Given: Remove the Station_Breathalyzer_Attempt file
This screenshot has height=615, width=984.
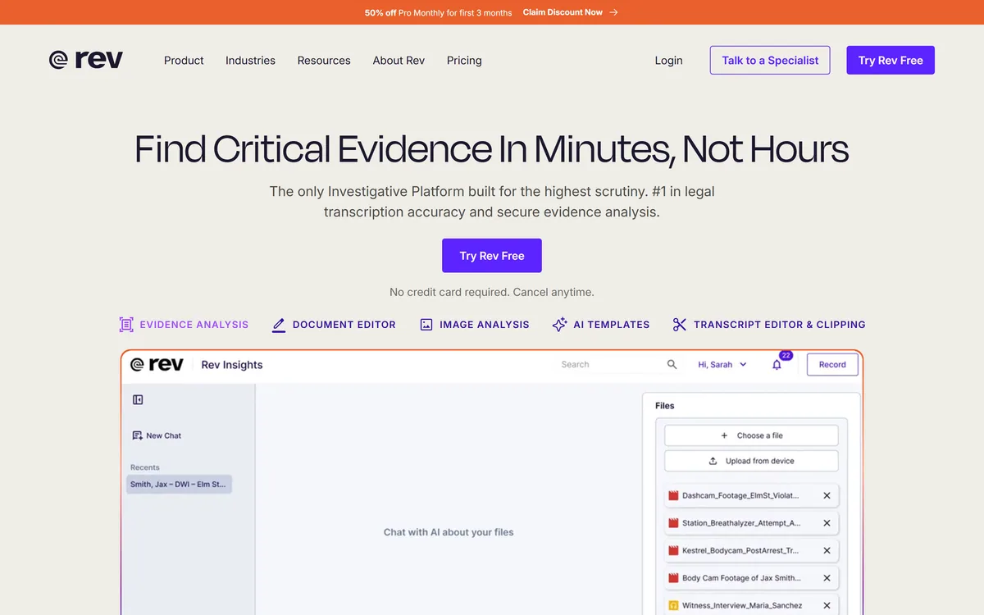Looking at the screenshot, I should point(827,523).
